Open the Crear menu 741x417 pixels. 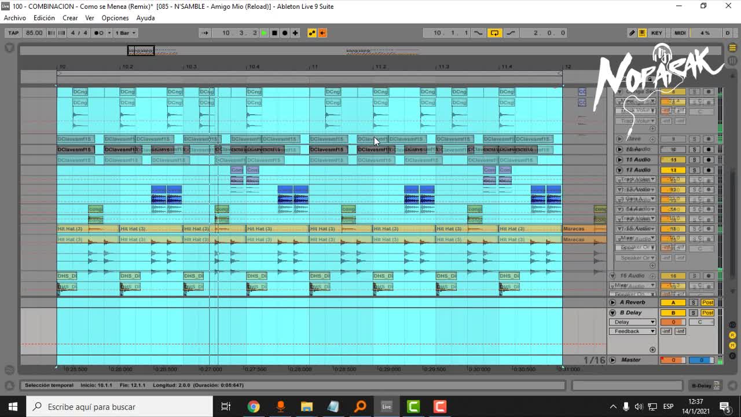[70, 18]
